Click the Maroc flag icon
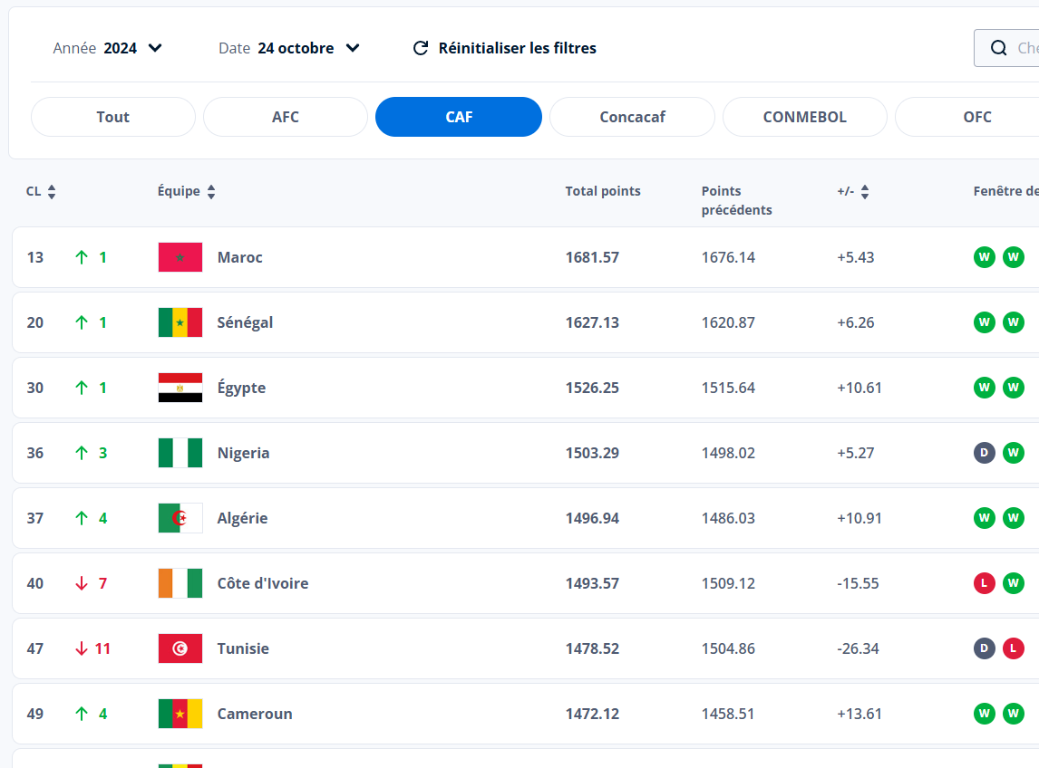 point(180,257)
